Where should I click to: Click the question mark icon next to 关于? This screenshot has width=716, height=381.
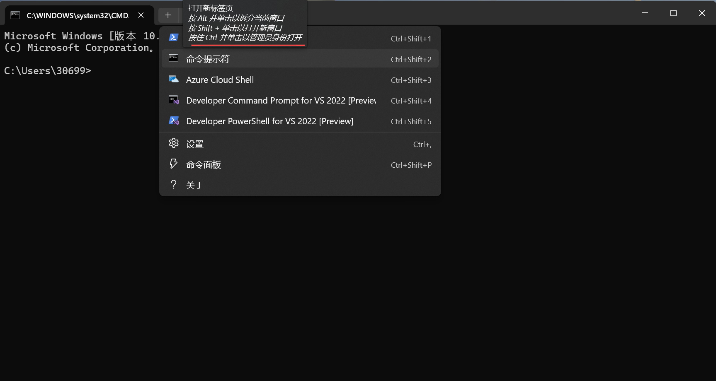coord(174,184)
